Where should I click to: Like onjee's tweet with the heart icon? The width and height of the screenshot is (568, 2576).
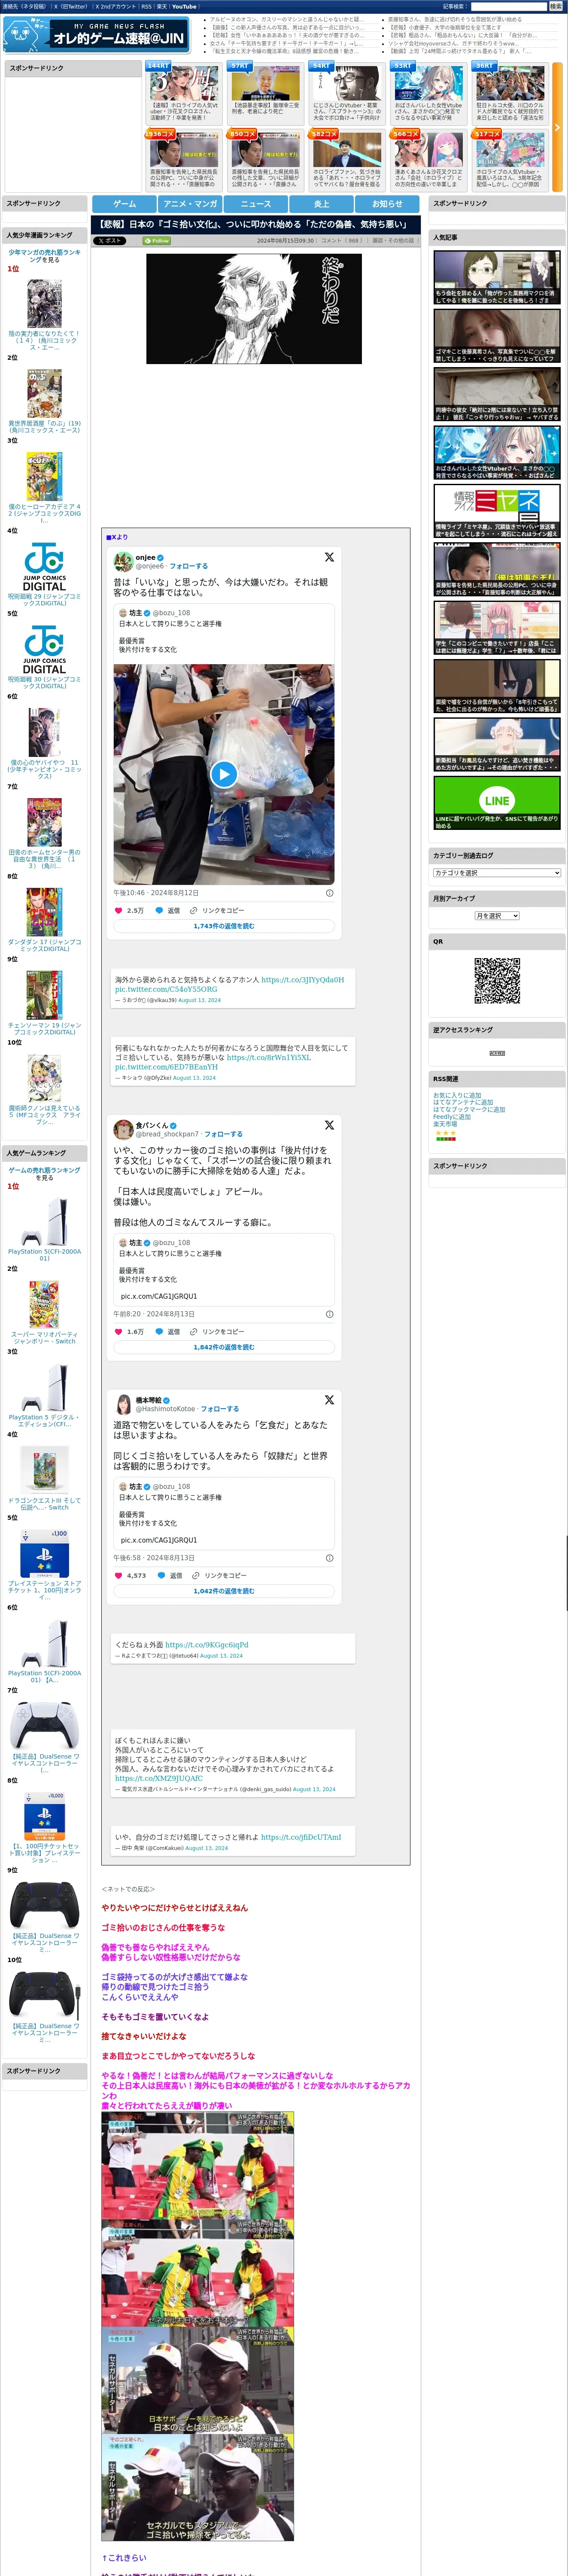click(118, 910)
